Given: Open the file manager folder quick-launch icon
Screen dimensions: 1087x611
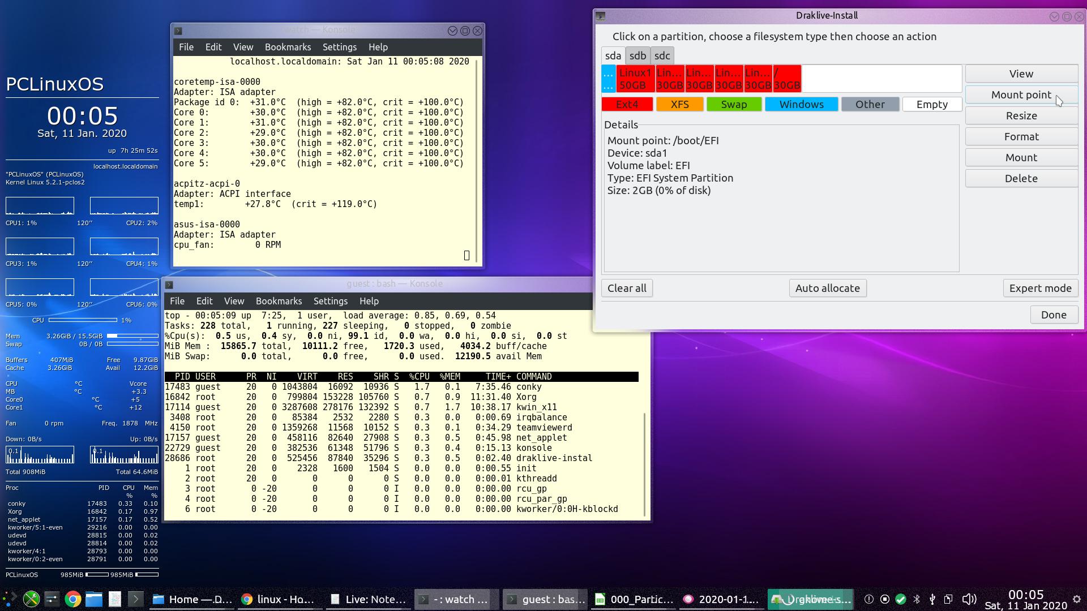Looking at the screenshot, I should click(93, 599).
